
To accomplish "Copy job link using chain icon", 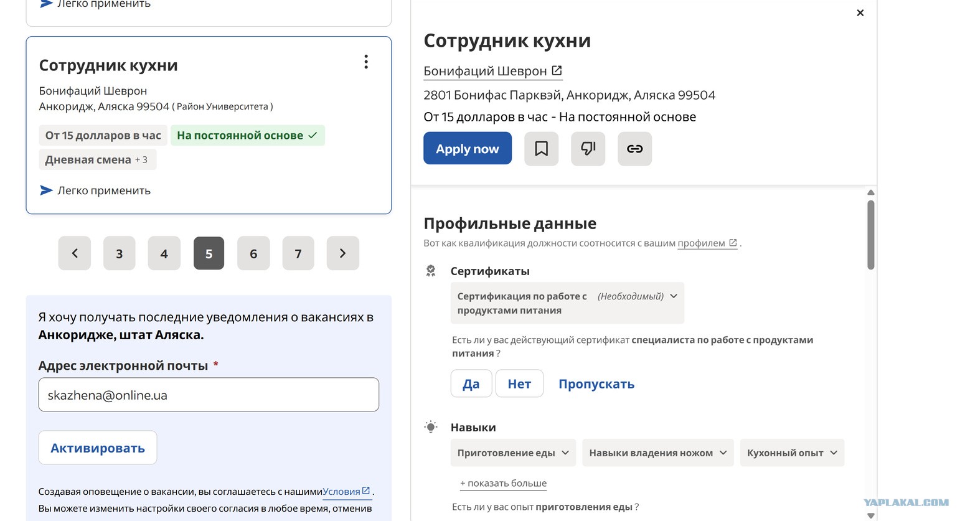I will [x=634, y=149].
